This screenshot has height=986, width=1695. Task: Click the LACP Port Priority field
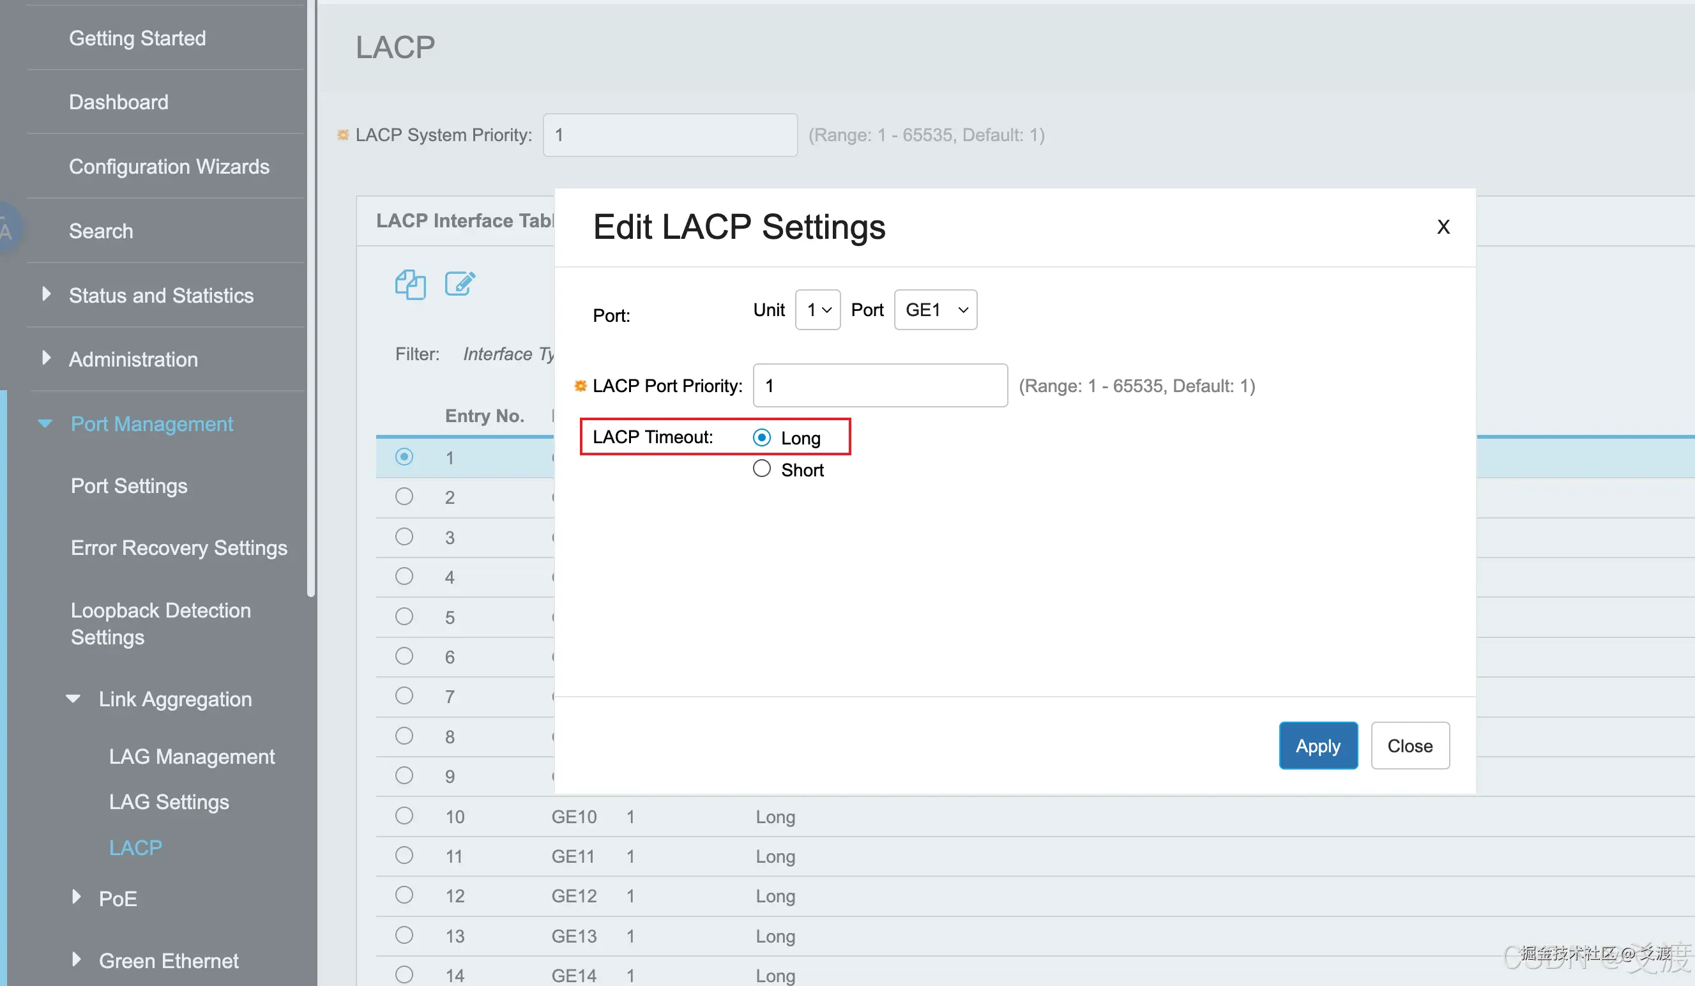click(880, 385)
